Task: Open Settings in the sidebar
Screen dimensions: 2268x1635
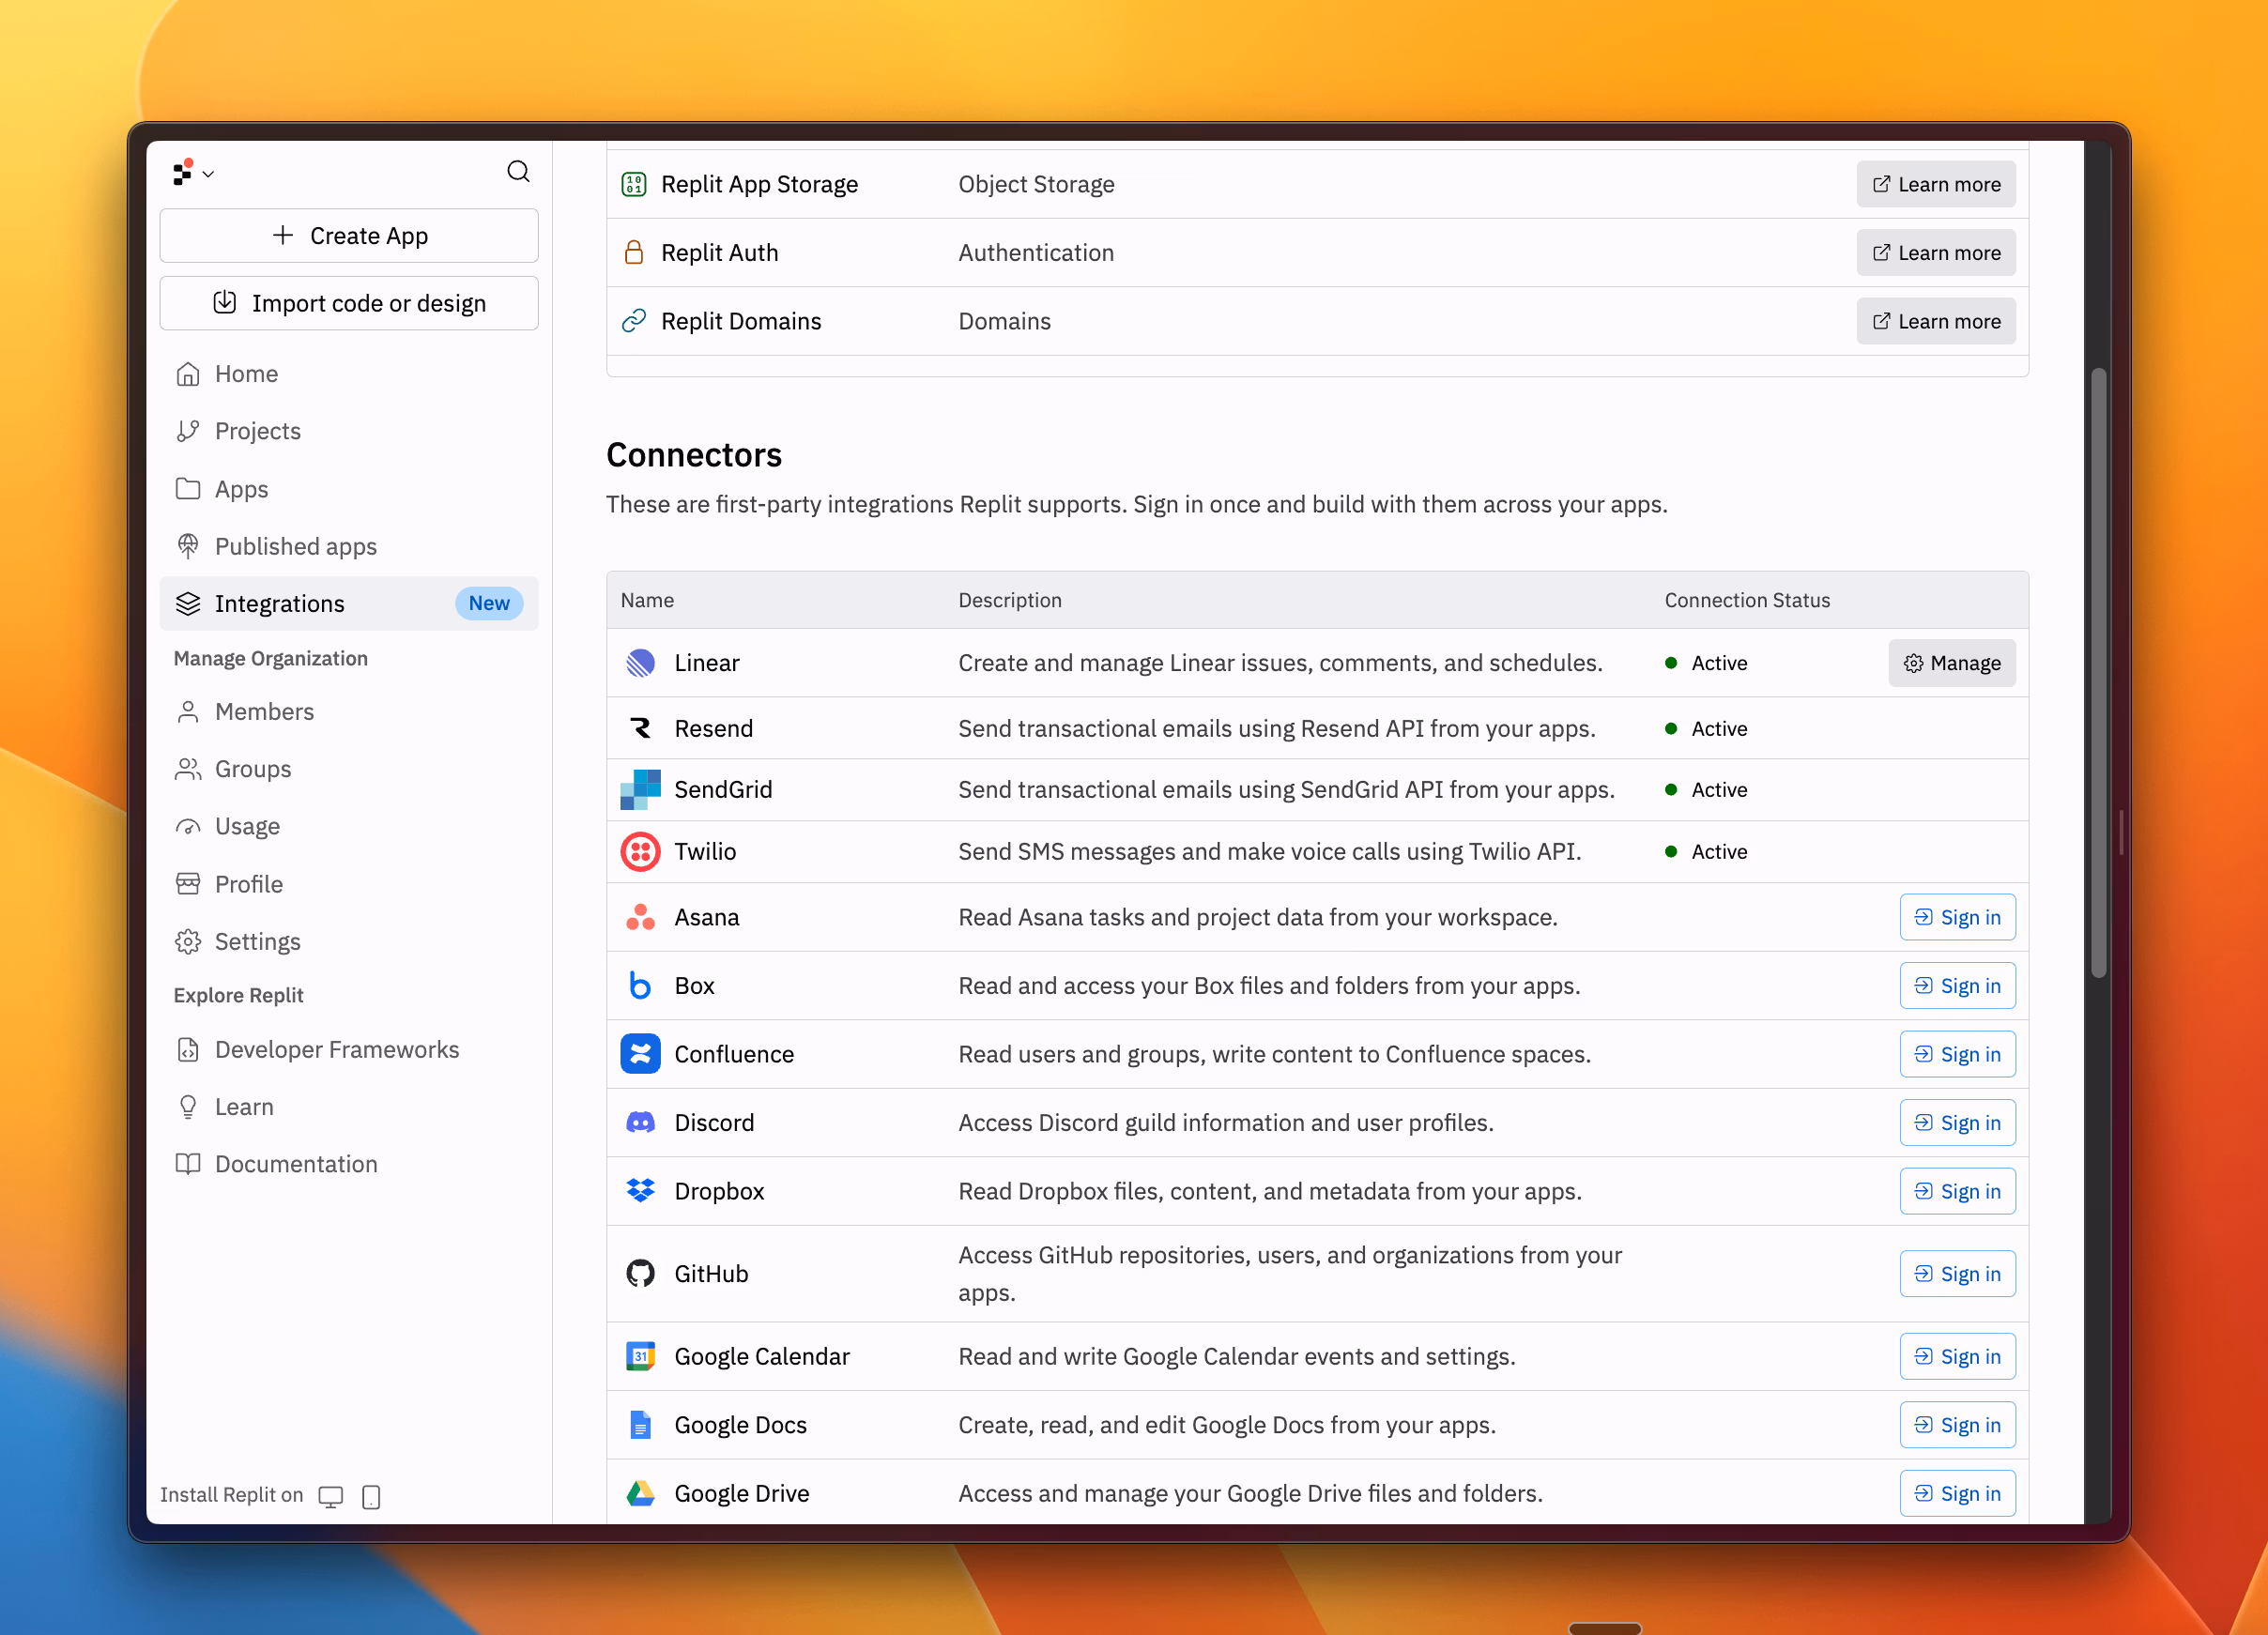Action: (x=257, y=941)
